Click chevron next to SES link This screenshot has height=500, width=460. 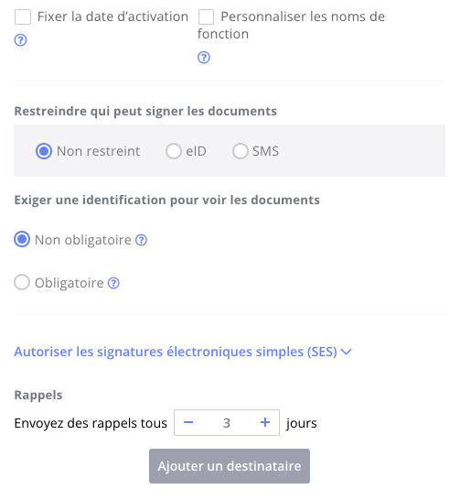(347, 352)
